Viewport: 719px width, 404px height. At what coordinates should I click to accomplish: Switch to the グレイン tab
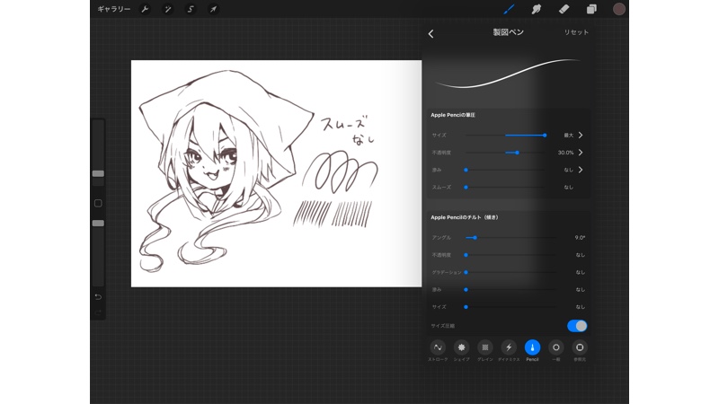(485, 348)
